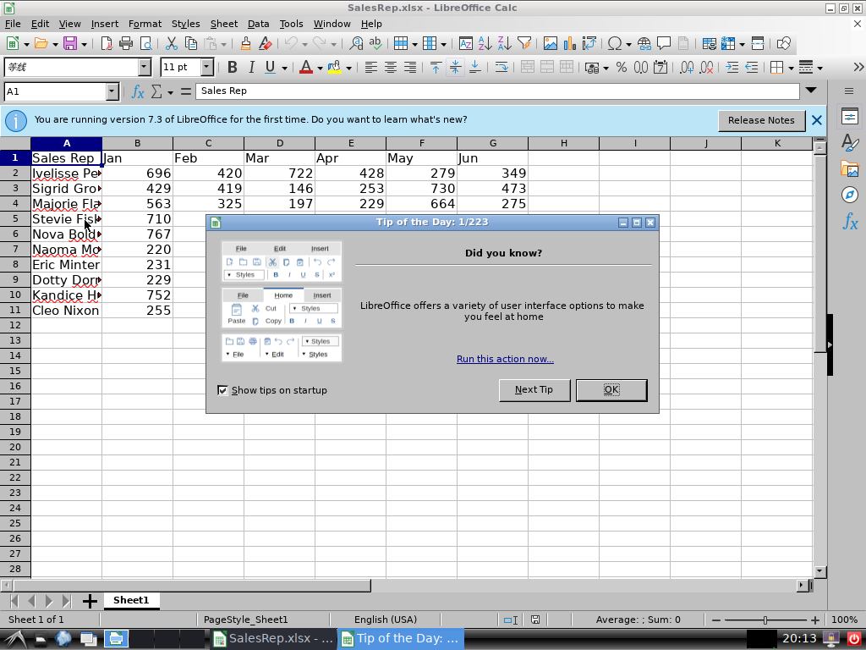Insert a chart using the chart icon

570,43
